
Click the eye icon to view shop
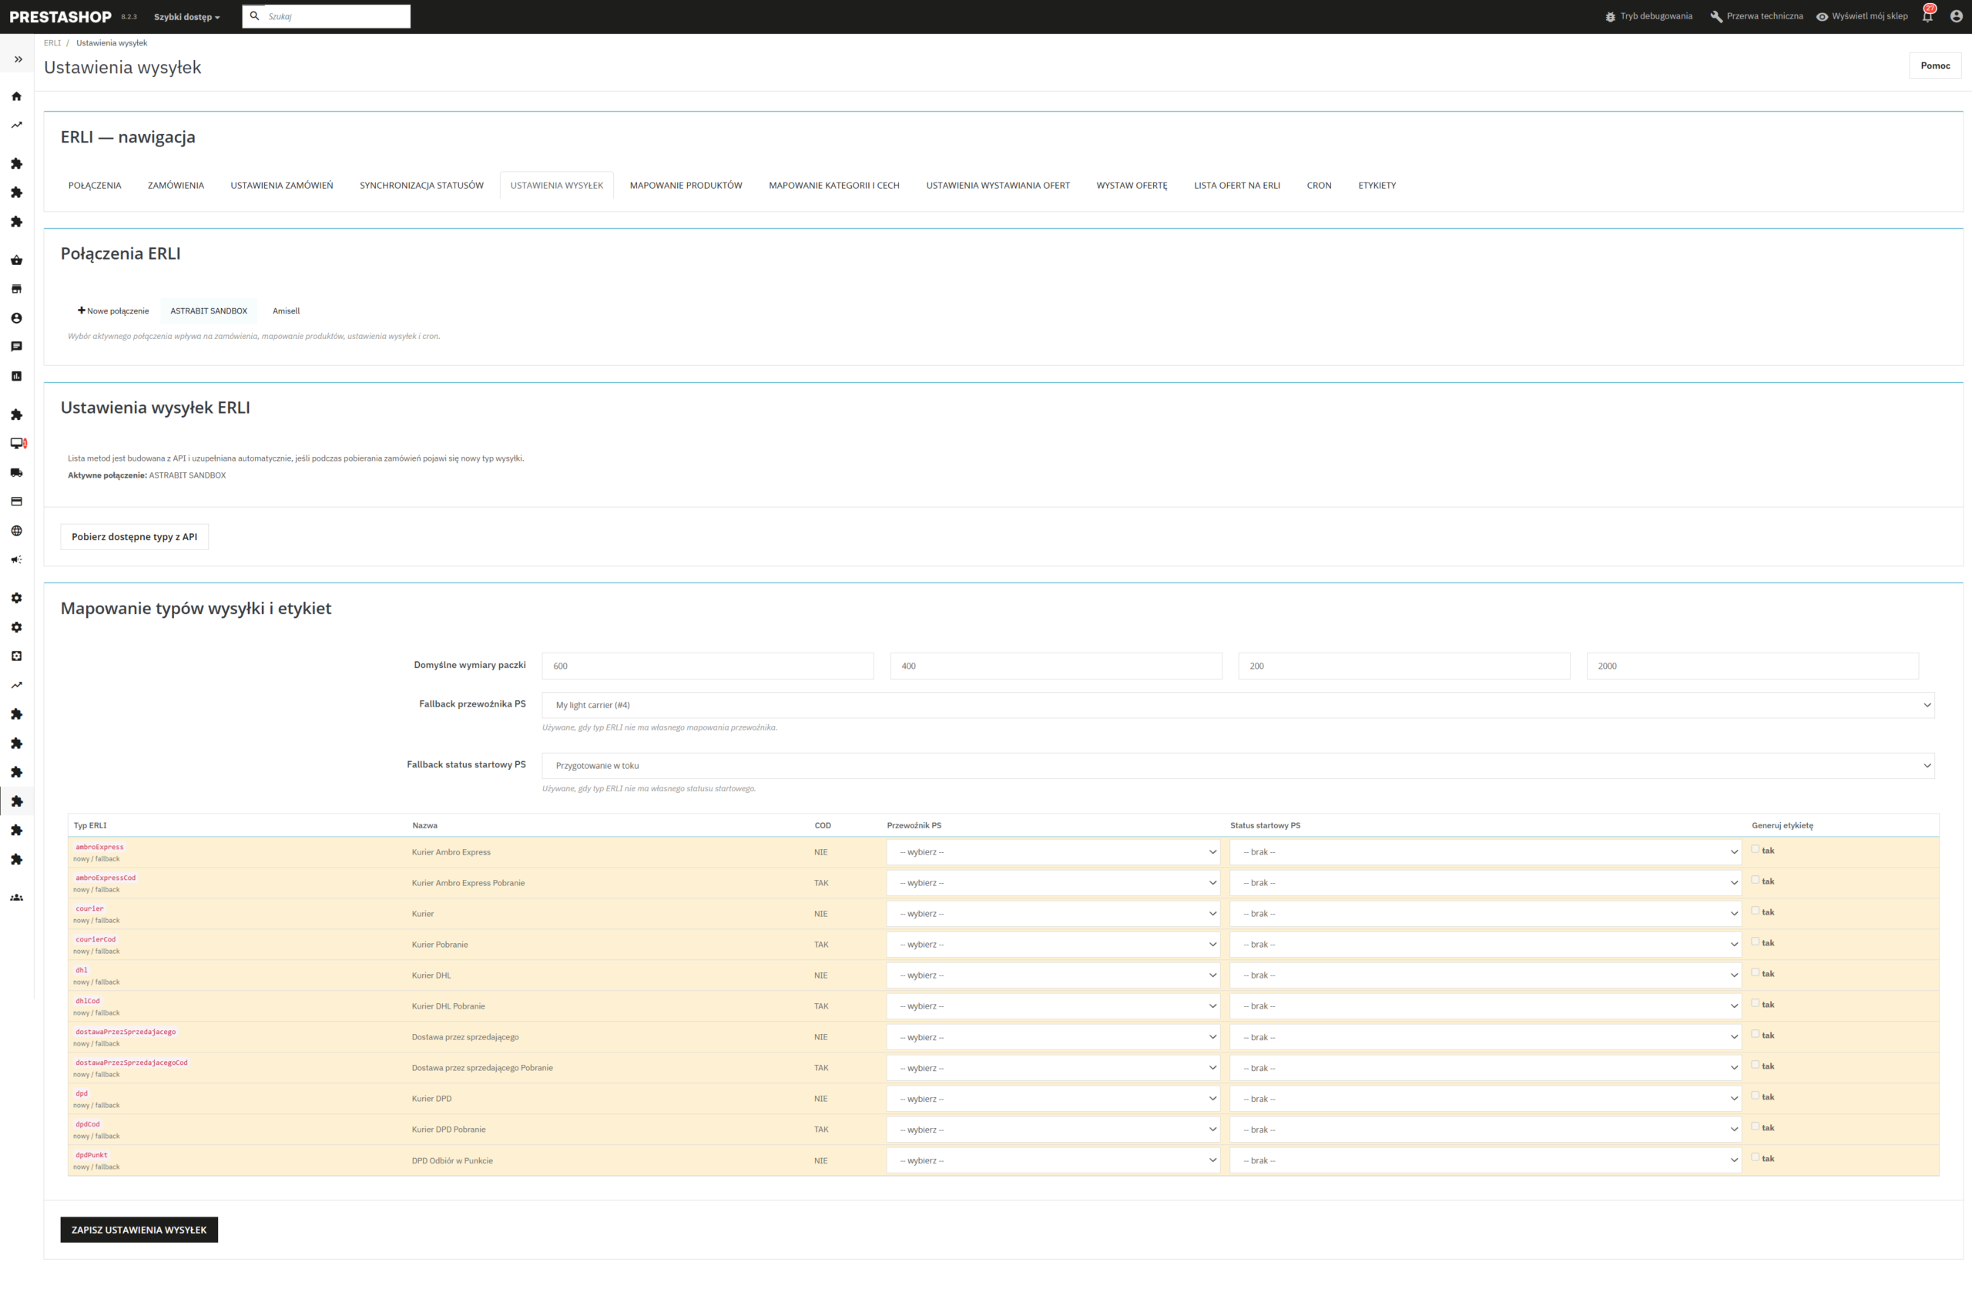[1822, 17]
